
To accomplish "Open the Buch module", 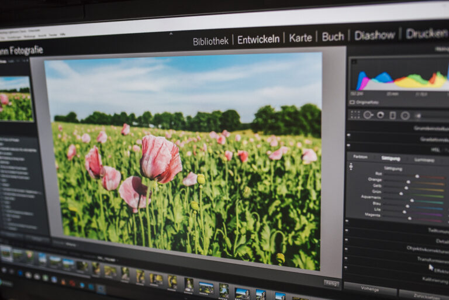I will coord(333,36).
